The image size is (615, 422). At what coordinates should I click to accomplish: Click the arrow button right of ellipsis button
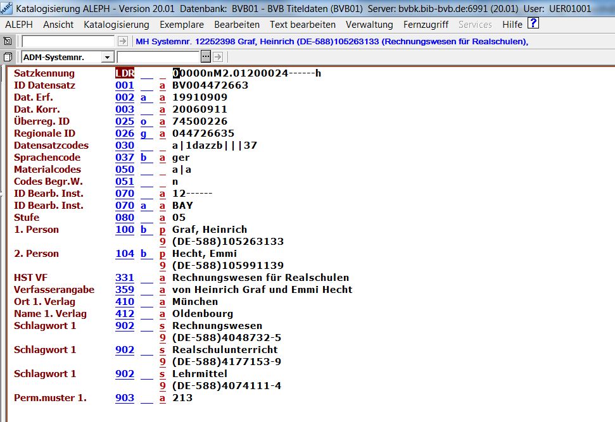point(218,57)
